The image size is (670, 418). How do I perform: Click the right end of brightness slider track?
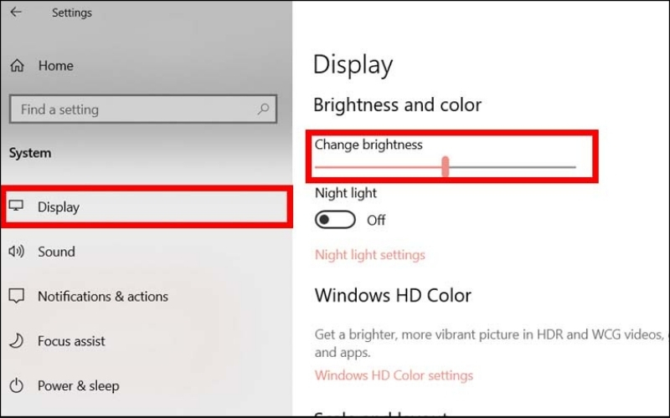click(x=573, y=167)
